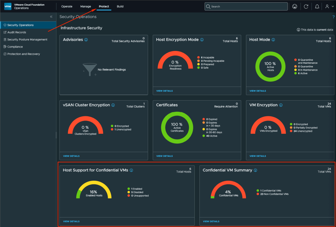The height and width of the screenshot is (227, 336).
Task: Click info icon beside Confidential VM Summary
Action: click(256, 170)
